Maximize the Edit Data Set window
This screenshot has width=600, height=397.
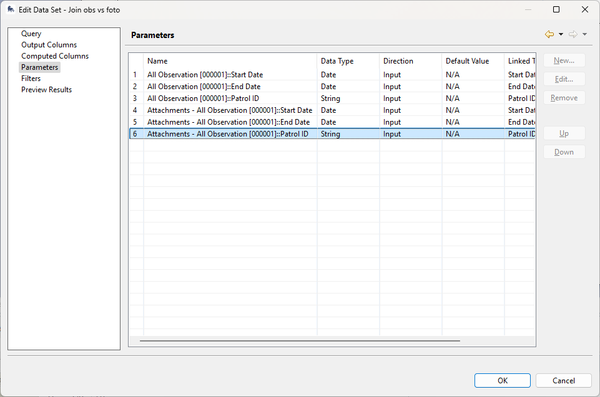click(x=556, y=9)
